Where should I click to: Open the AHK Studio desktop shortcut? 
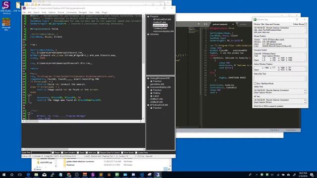[6, 7]
